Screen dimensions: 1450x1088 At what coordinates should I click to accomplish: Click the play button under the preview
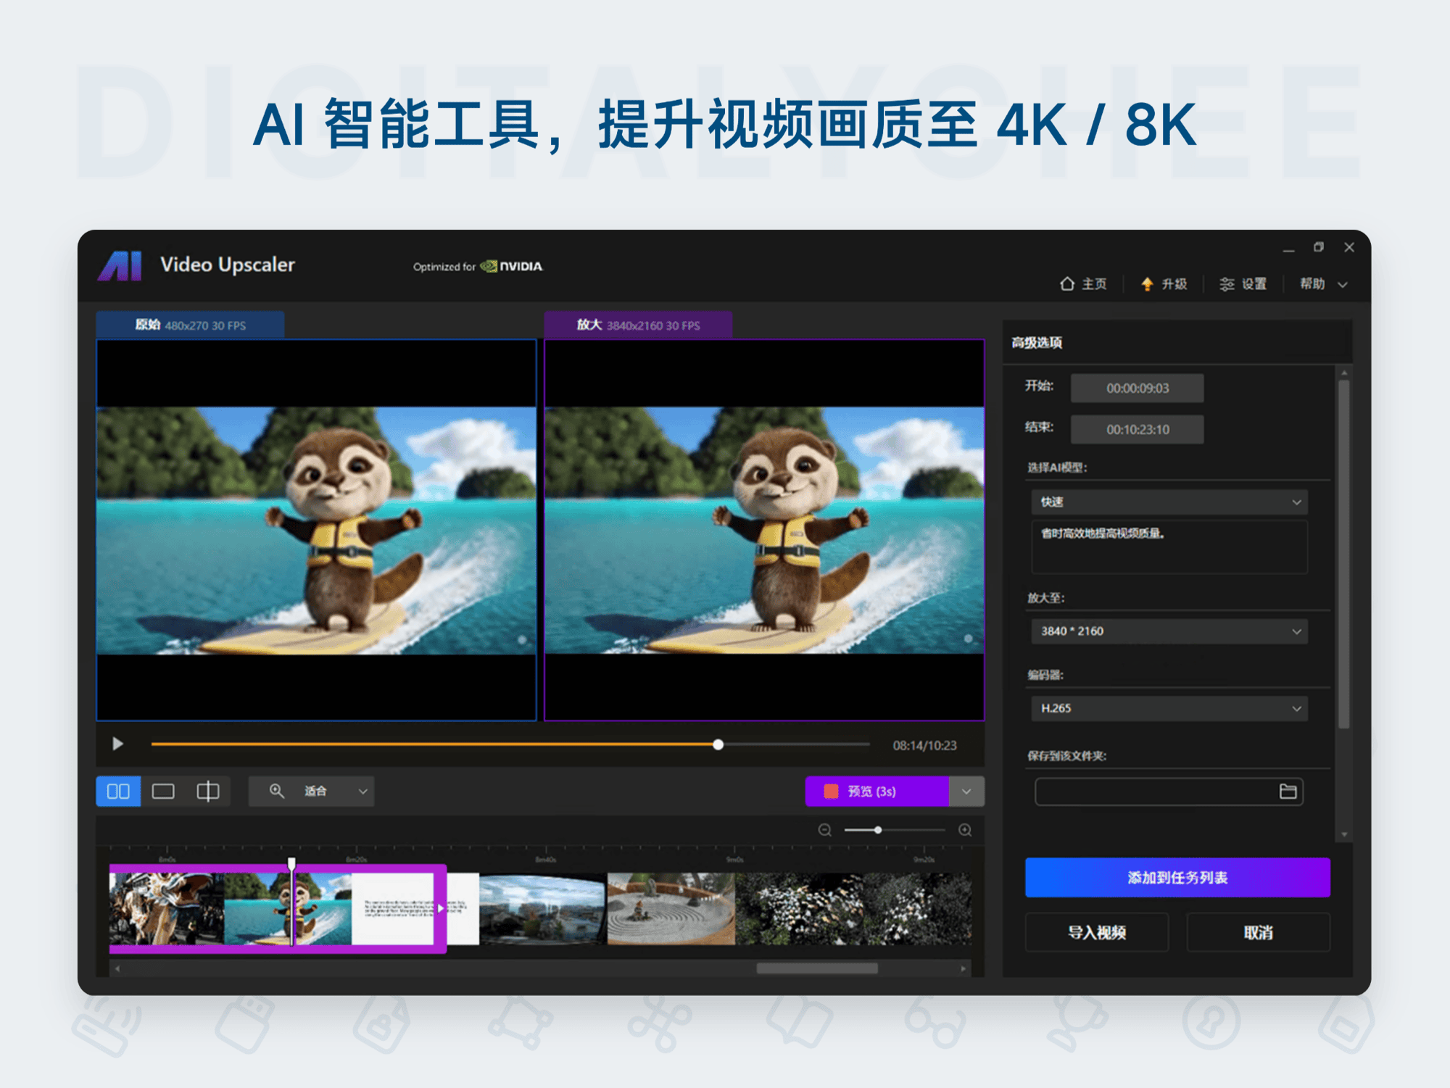pos(117,744)
